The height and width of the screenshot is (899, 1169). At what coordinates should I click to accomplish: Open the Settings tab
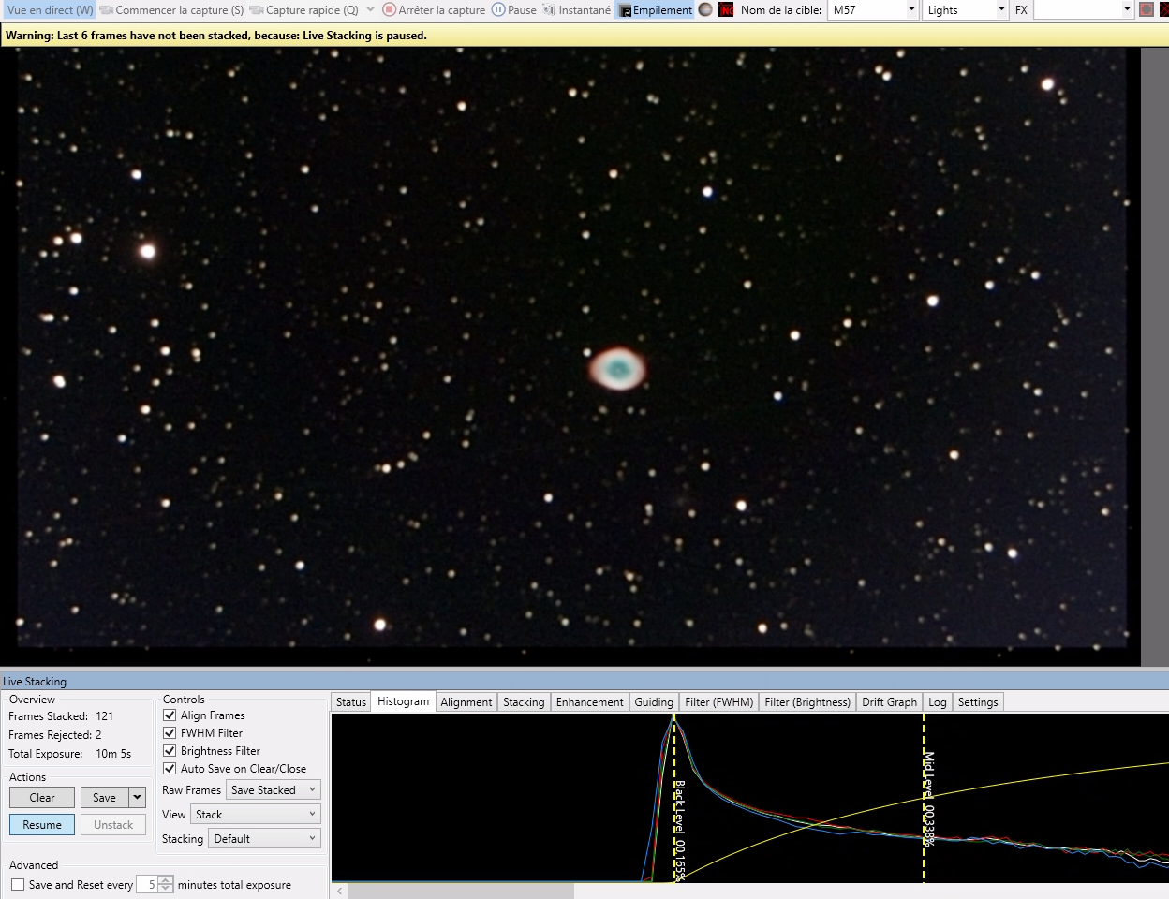click(978, 702)
